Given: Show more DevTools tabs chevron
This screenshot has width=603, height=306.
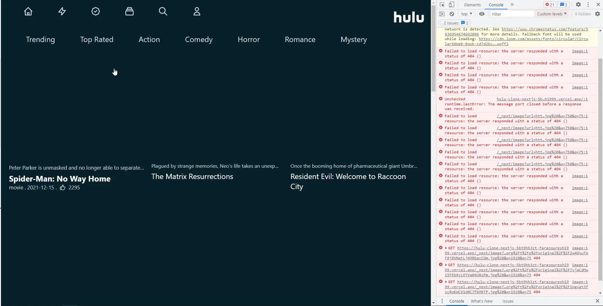Looking at the screenshot, I should (x=512, y=5).
